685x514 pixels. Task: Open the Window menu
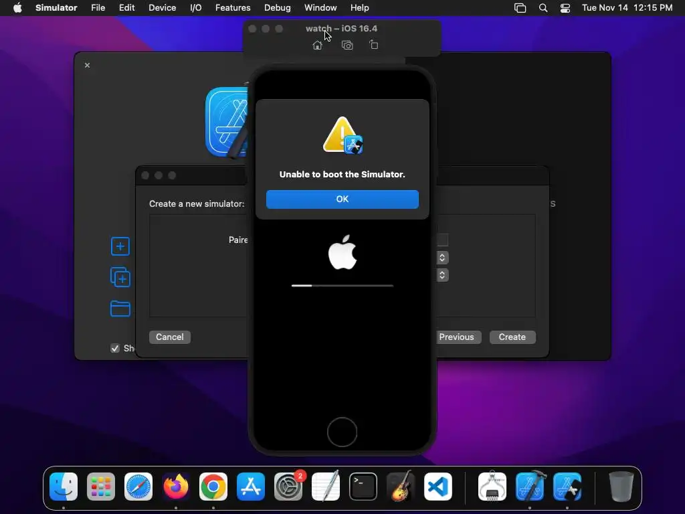(x=320, y=8)
